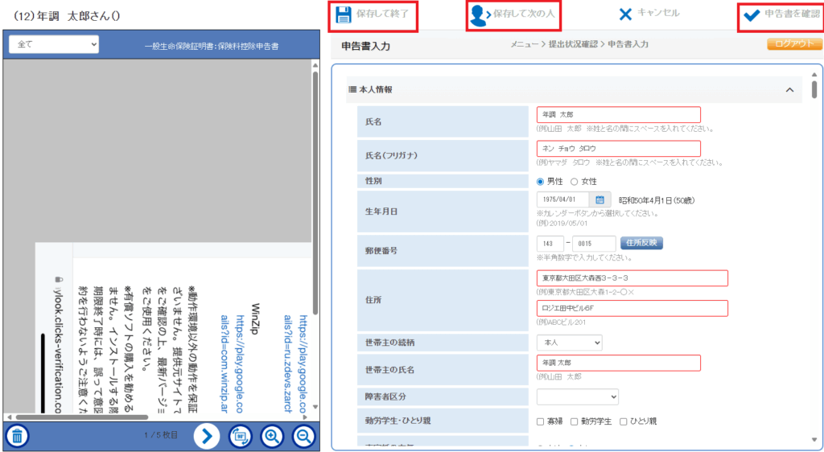
Task: Zoom out of the document preview
Action: coord(303,436)
